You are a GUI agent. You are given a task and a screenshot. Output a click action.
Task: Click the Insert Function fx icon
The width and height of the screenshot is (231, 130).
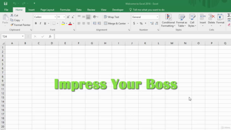[x=50, y=36]
